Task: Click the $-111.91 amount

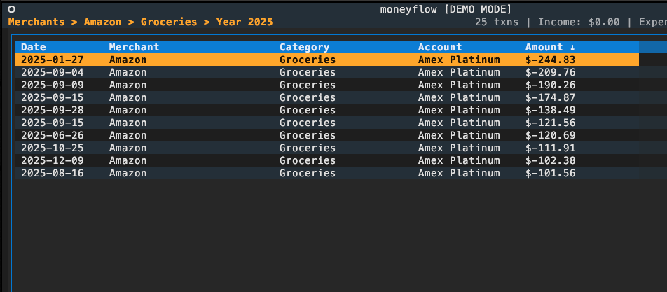Action: [551, 148]
